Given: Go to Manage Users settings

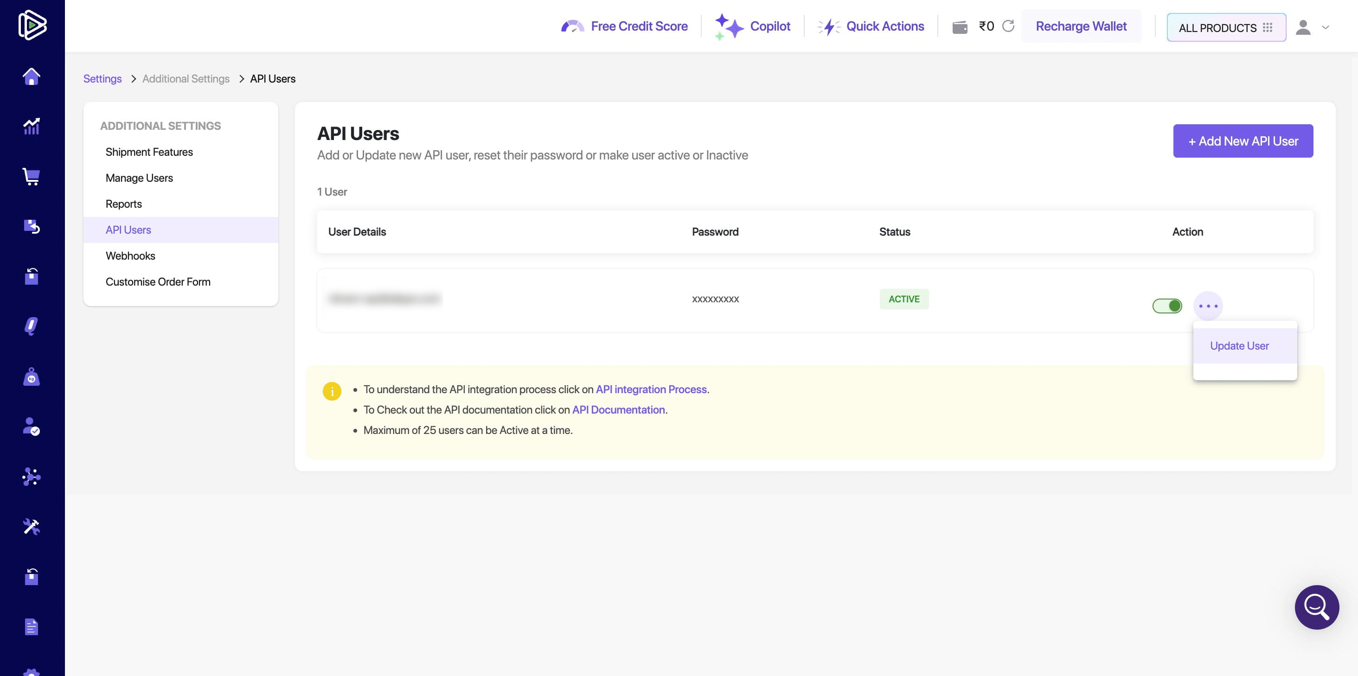Looking at the screenshot, I should click(x=139, y=178).
